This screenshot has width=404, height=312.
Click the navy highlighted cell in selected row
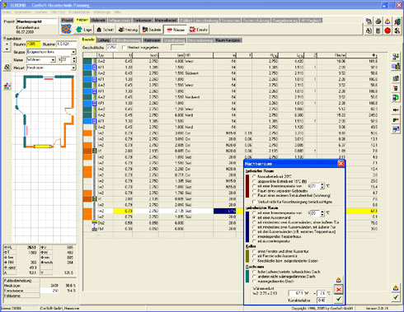click(x=225, y=211)
